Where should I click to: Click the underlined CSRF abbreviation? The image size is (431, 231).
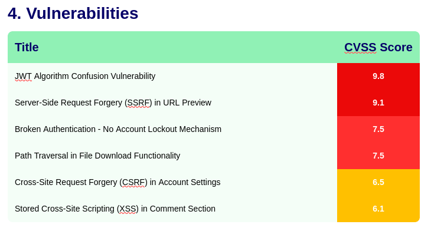click(x=133, y=183)
